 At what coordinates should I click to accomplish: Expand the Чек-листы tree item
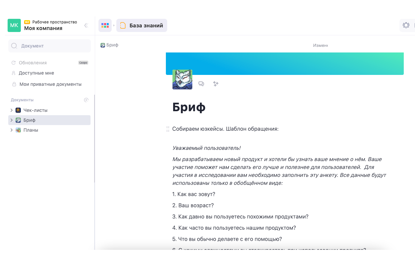[x=12, y=110]
